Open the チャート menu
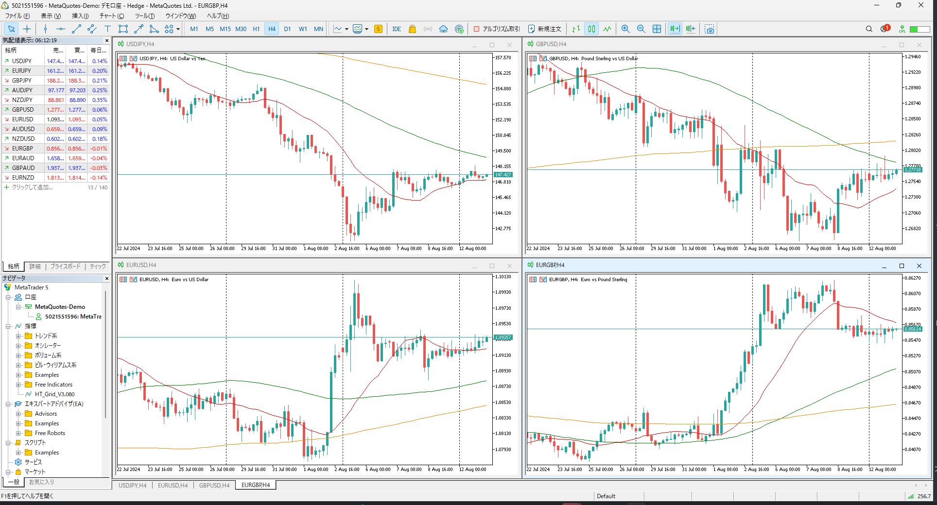The width and height of the screenshot is (937, 505). point(111,16)
